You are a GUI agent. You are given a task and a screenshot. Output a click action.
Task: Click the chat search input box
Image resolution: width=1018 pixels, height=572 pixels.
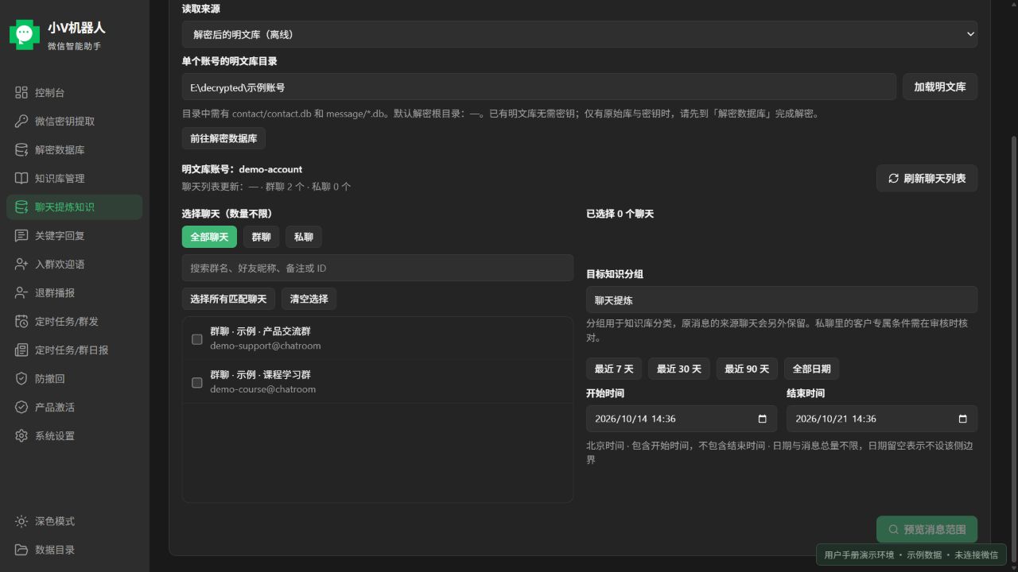click(x=378, y=268)
